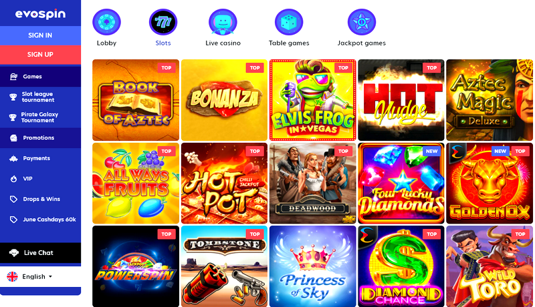Click the SIGN IN button
The image size is (535, 307).
point(40,35)
